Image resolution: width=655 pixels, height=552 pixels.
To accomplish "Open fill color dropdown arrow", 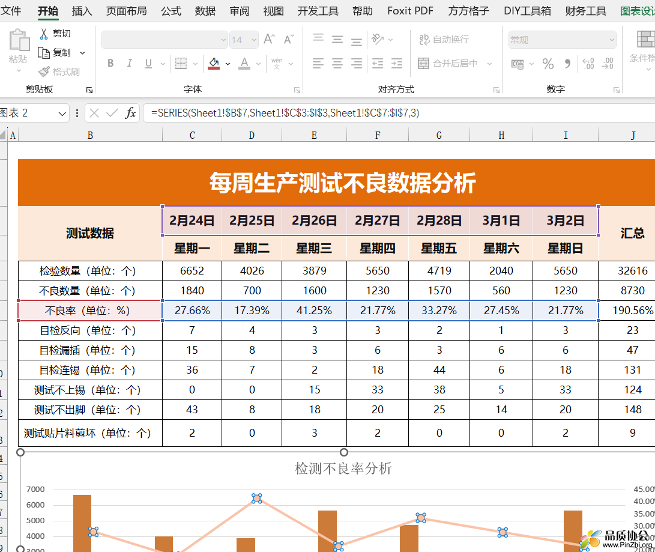I will tap(228, 64).
